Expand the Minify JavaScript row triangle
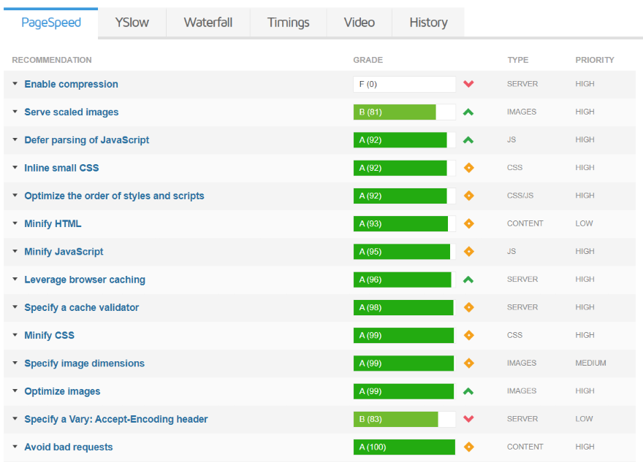643x462 pixels. pyautogui.click(x=15, y=252)
